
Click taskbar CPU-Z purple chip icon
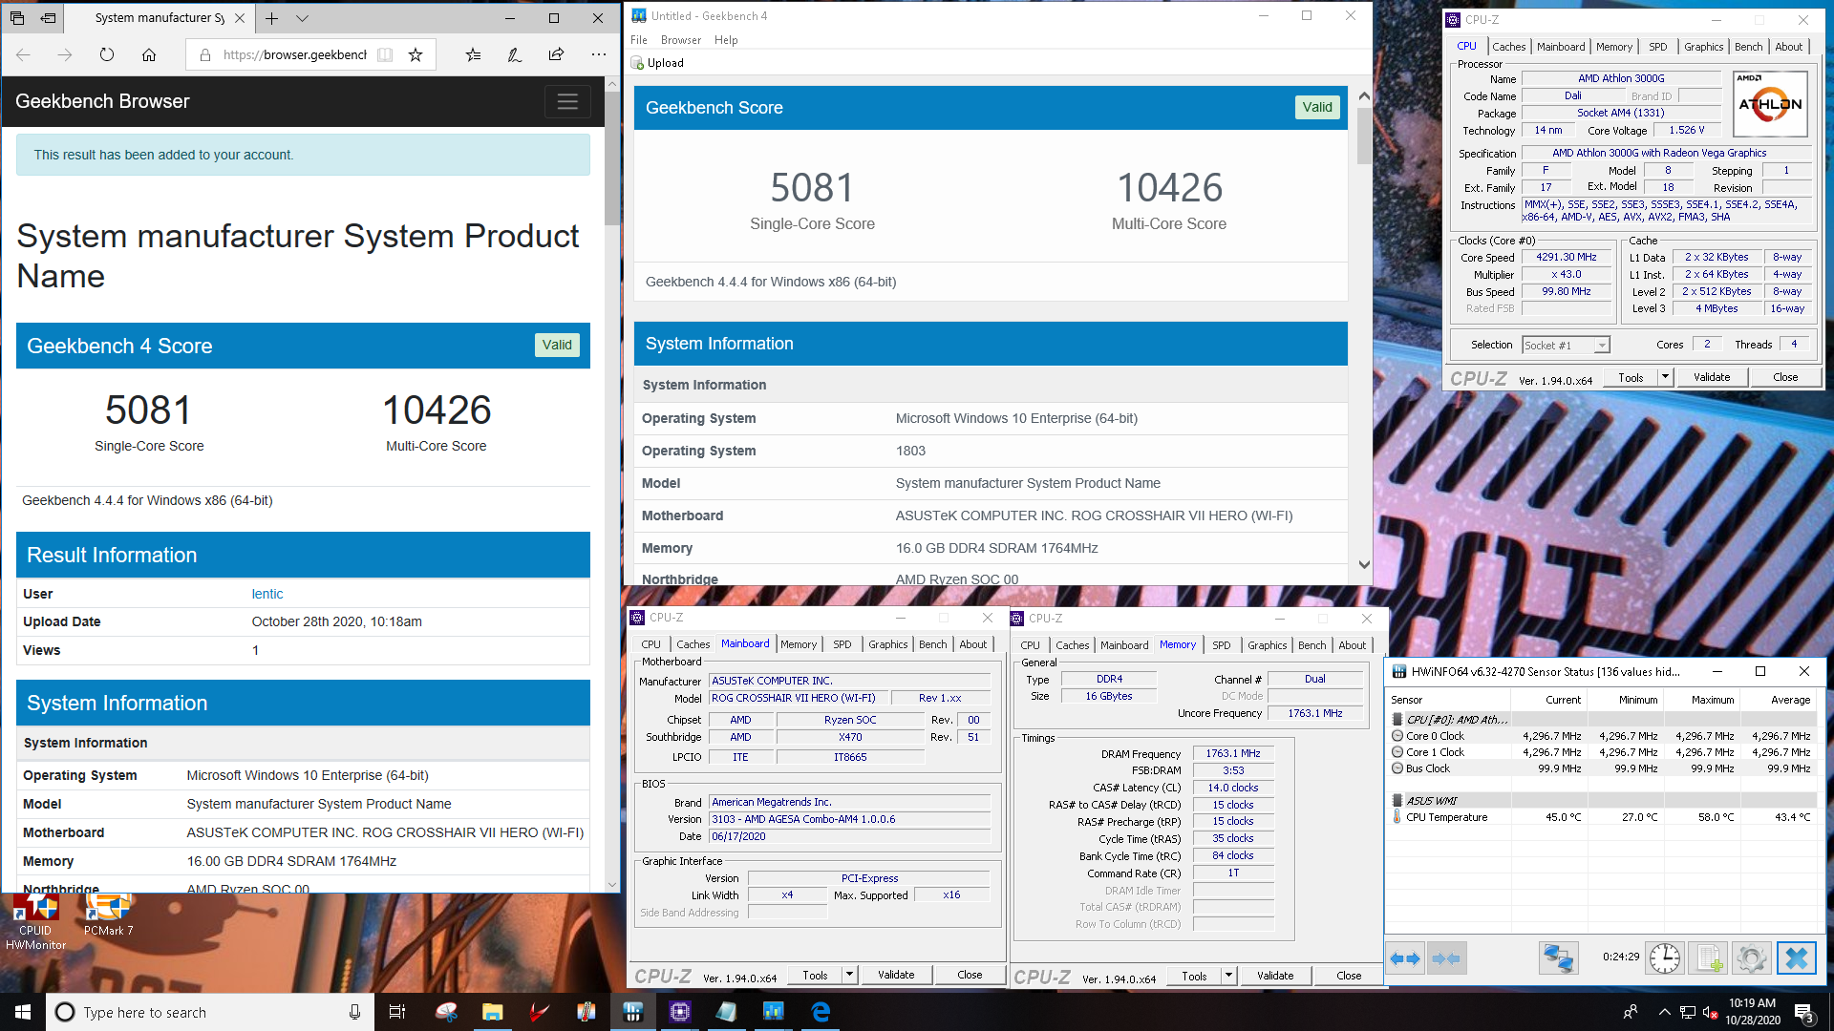pyautogui.click(x=680, y=1012)
